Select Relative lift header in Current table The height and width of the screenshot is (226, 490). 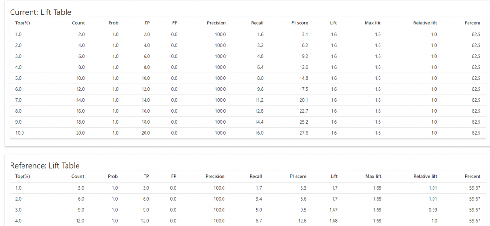click(x=425, y=23)
